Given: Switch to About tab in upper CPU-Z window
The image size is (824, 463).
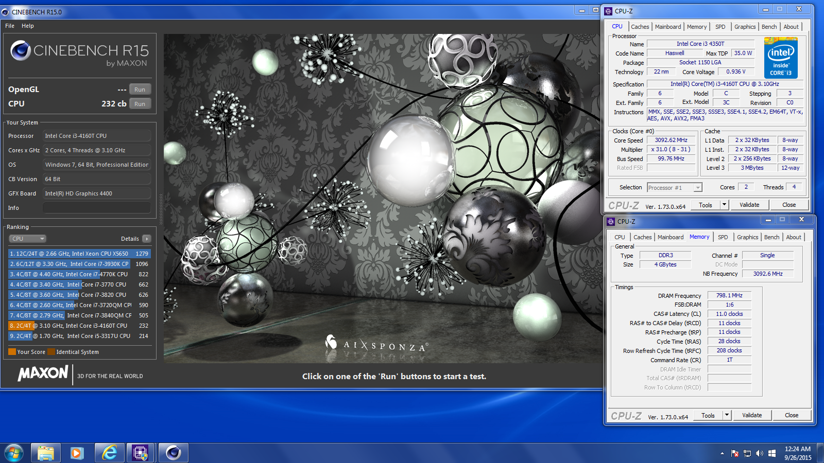Looking at the screenshot, I should [792, 27].
